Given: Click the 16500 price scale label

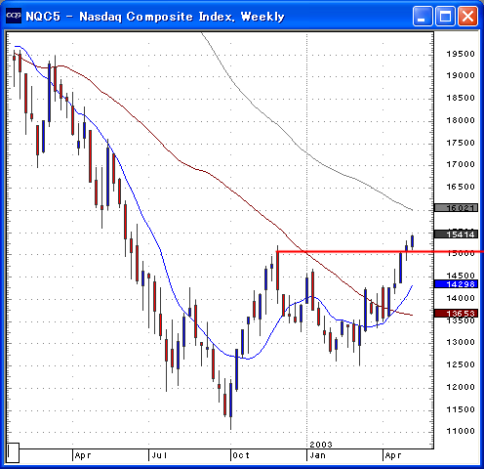Looking at the screenshot, I should tap(461, 187).
